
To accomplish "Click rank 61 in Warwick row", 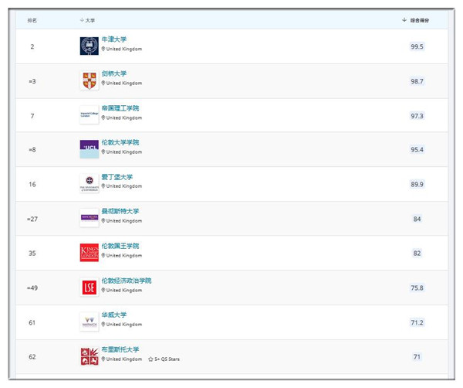I will 32,322.
